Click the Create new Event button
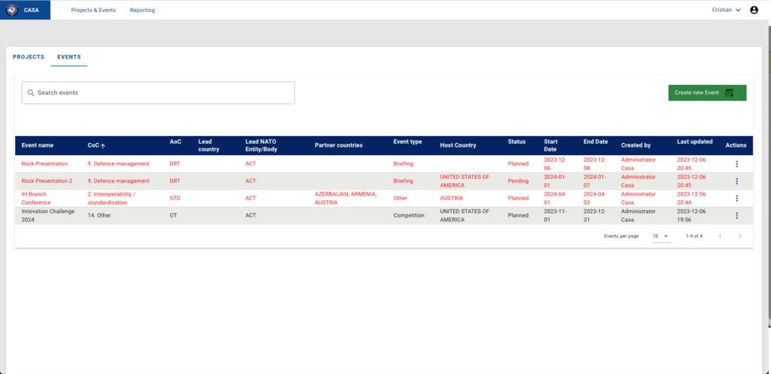 coord(707,93)
